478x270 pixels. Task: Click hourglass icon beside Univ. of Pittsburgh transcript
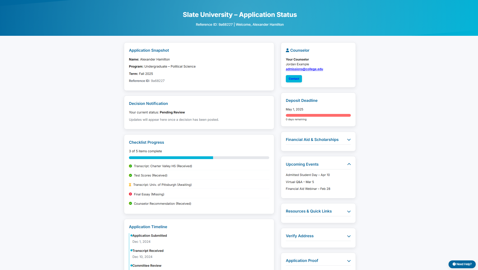click(x=130, y=185)
